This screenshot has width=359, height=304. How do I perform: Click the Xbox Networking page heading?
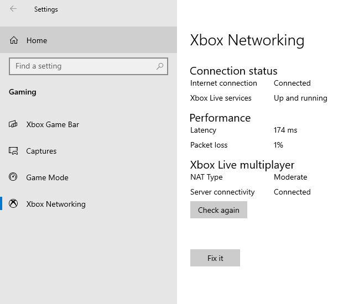(247, 40)
